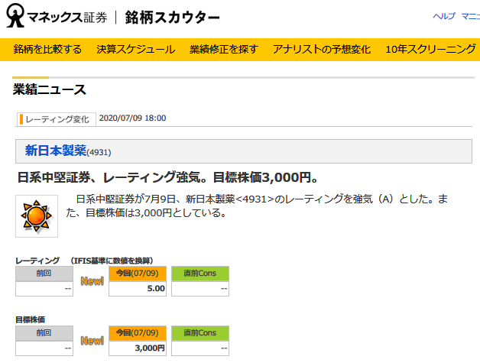Click the rating 直前Cons green header
Image resolution: width=480 pixels, height=363 pixels.
(200, 273)
